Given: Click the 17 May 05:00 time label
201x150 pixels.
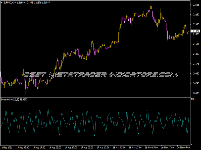Looking at the screenshot, I should click(87, 147).
